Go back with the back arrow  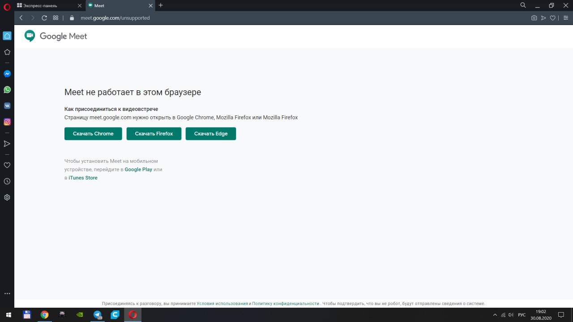[21, 18]
